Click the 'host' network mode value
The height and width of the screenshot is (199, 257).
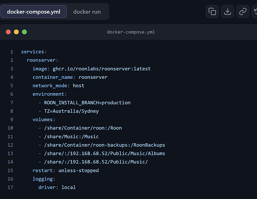point(78,86)
